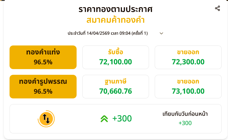The height and width of the screenshot is (140, 228).
Task: Click gold bar รับซื้อ 72,100.00 card
Action: [116, 57]
